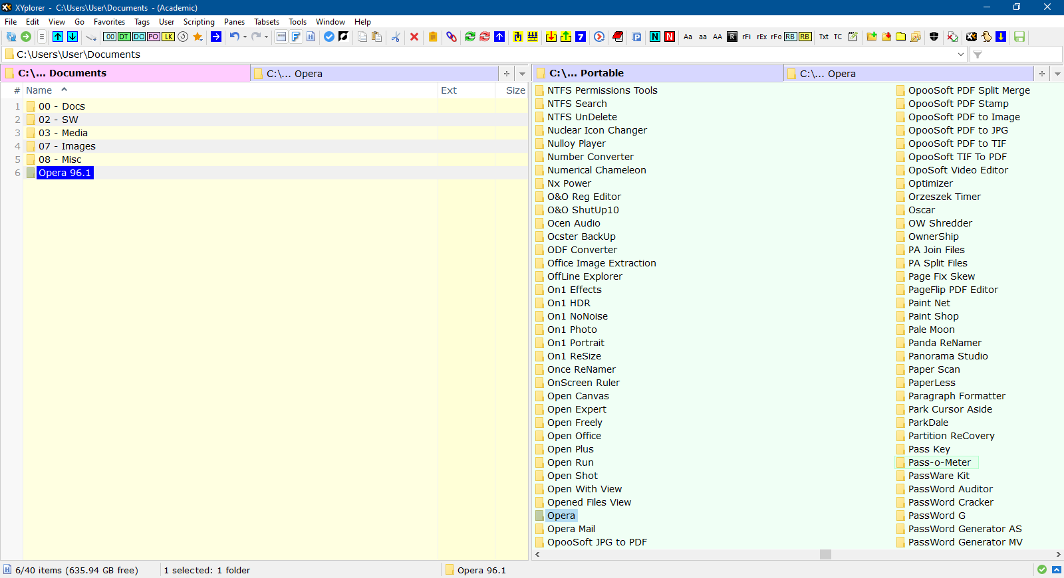Sort by the Ext column header
Screen dimensions: 1064x578
466,90
